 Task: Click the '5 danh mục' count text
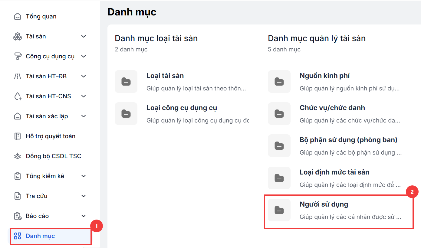tap(284, 49)
